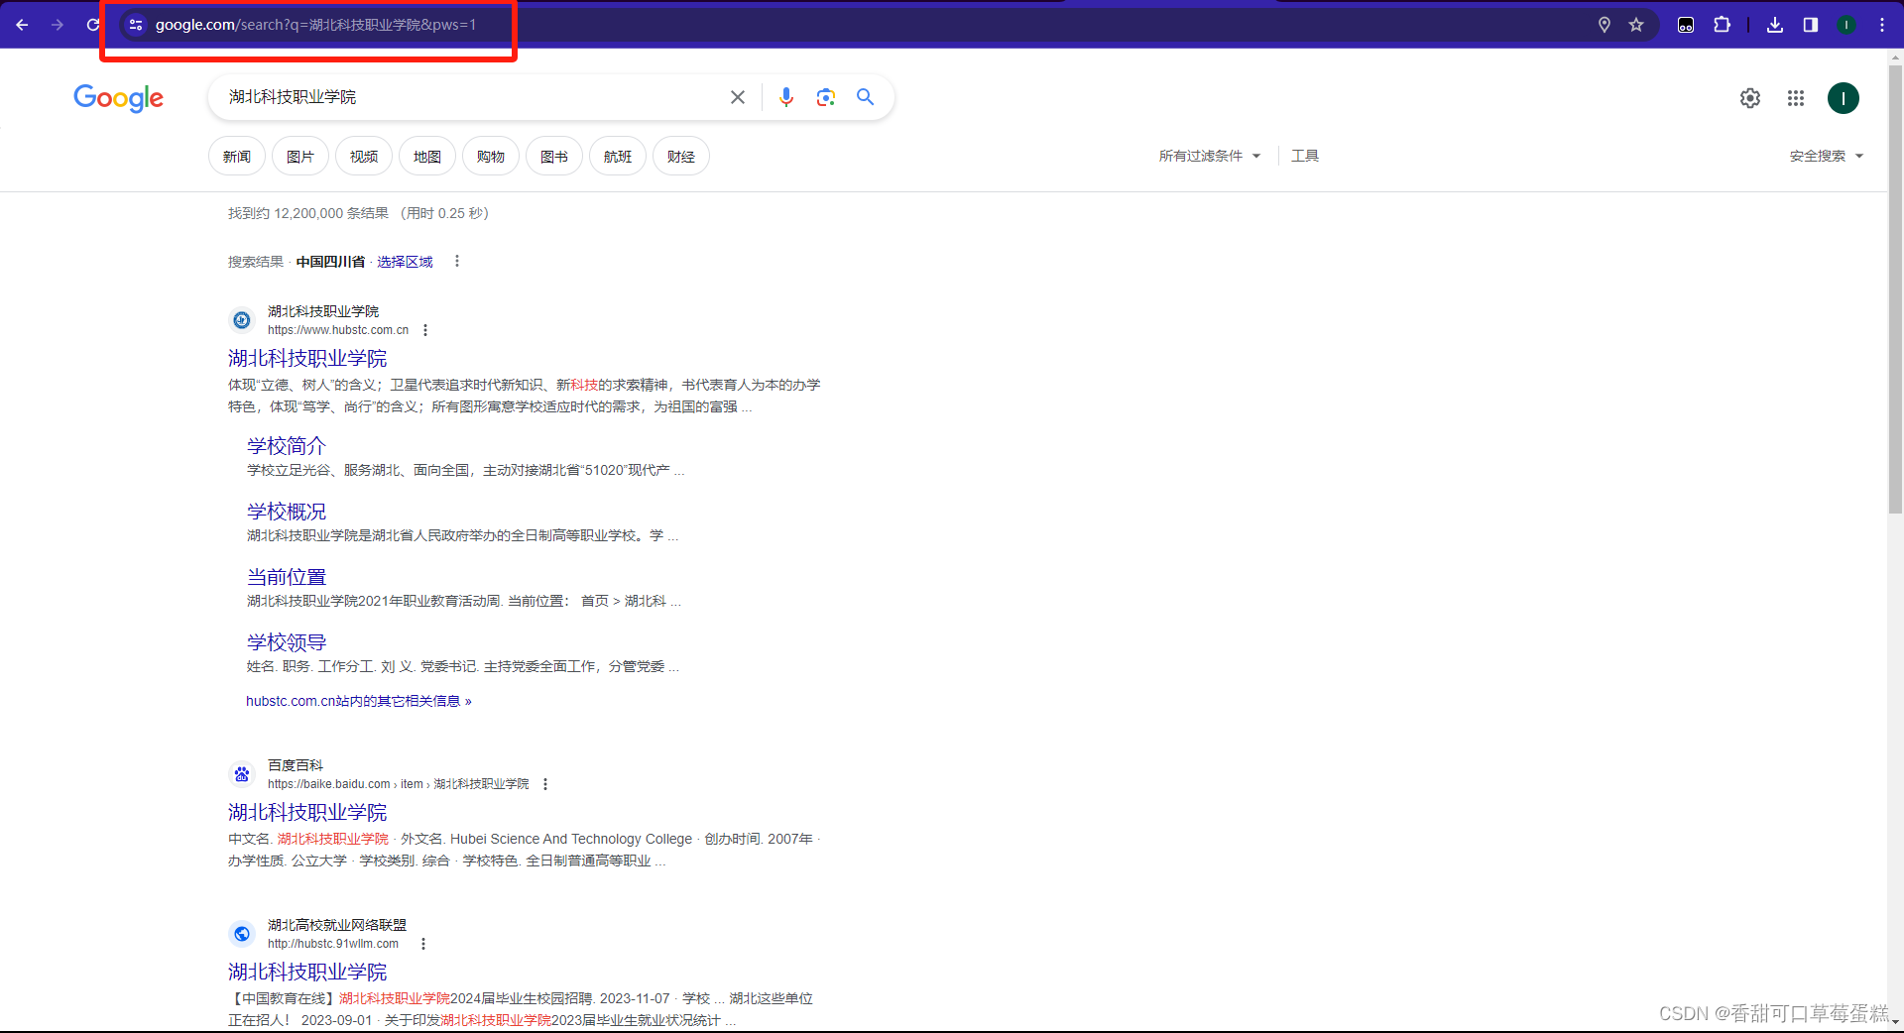The width and height of the screenshot is (1904, 1033).
Task: Open the 湖北高校就业网络联盟 result title
Action: (307, 972)
